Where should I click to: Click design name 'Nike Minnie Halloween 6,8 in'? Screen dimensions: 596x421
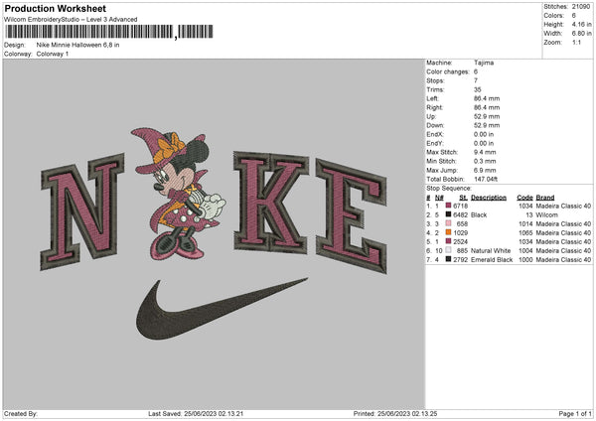[x=77, y=45]
